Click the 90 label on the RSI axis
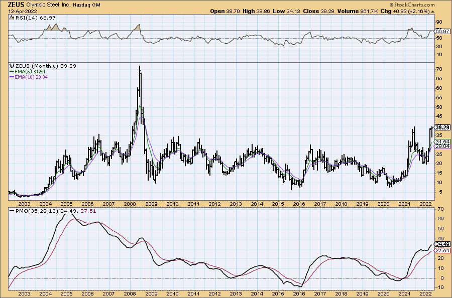452x298 pixels. [x=439, y=22]
